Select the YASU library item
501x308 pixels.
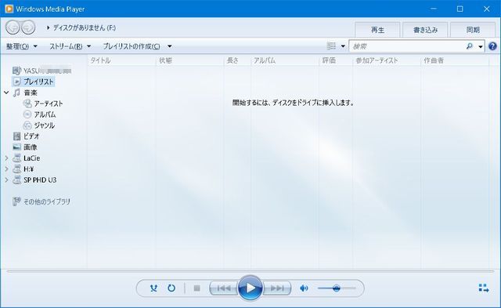tap(47, 71)
